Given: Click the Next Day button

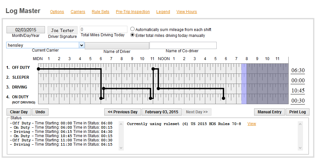Looking at the screenshot, I should [197, 112].
